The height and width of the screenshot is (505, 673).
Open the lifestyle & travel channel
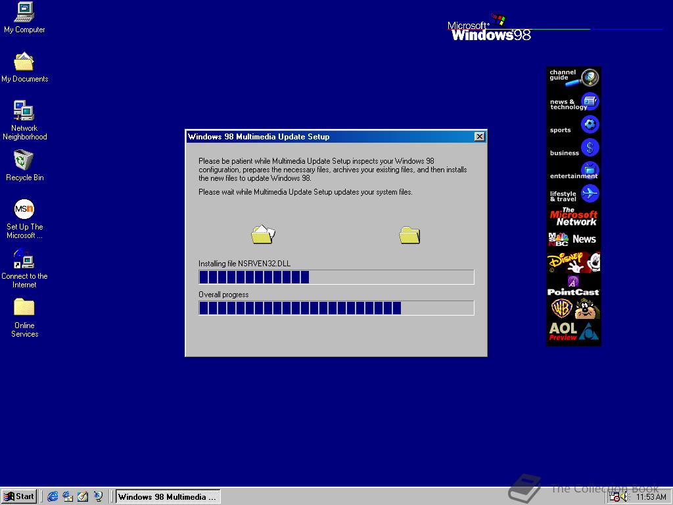(573, 195)
